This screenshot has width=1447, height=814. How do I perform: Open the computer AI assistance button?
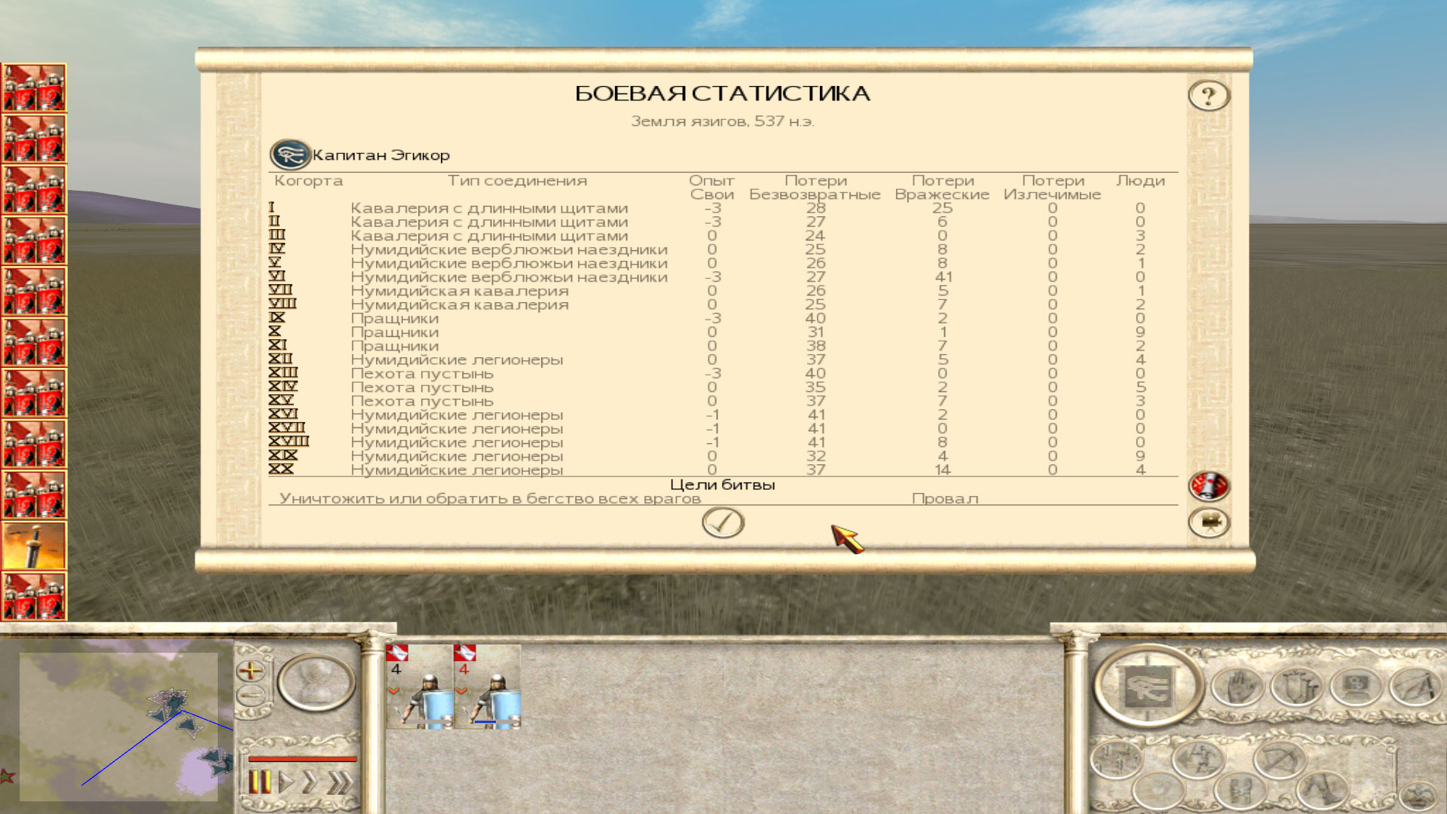[x=1355, y=687]
